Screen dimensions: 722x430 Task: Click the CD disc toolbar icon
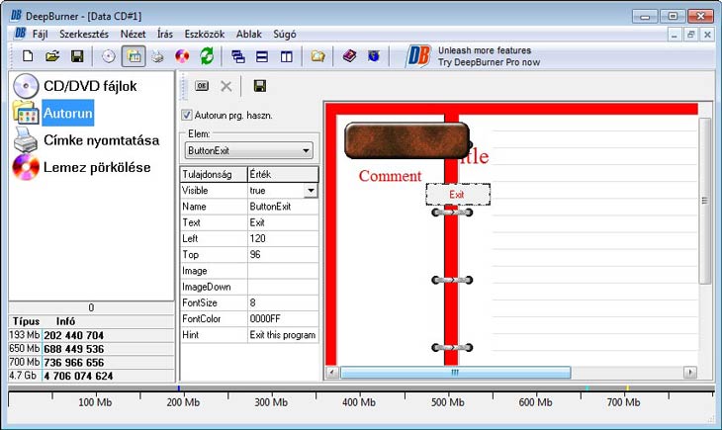tap(109, 56)
